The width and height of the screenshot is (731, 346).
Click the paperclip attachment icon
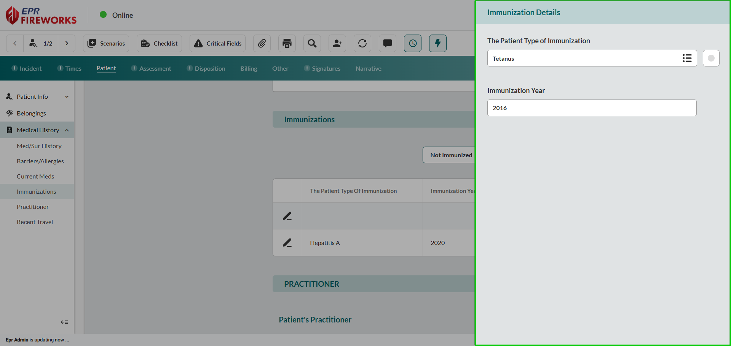[x=262, y=43]
